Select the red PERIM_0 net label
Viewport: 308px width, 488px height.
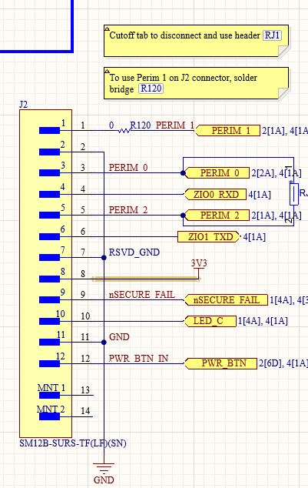[x=128, y=168]
